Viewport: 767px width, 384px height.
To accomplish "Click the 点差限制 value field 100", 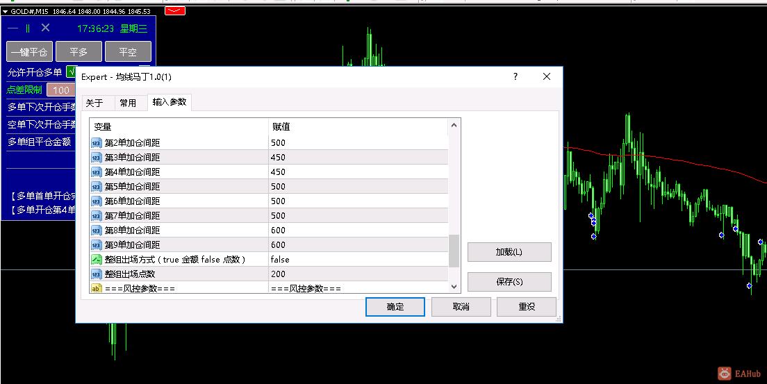I will pos(61,90).
